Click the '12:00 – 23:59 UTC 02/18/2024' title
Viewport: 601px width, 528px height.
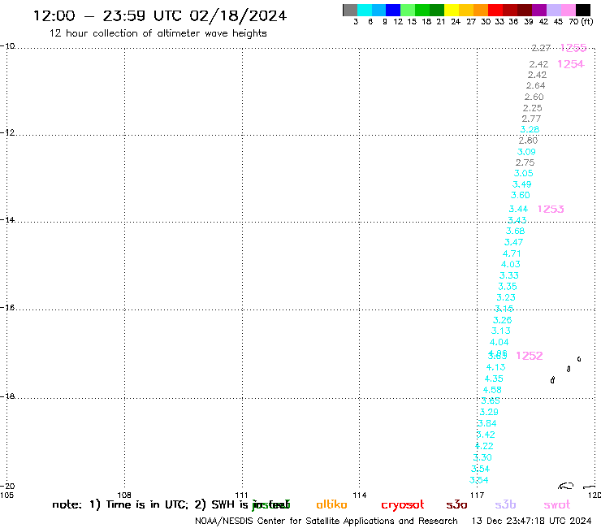click(160, 15)
